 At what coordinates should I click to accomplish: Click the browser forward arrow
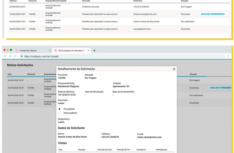tap(10, 56)
